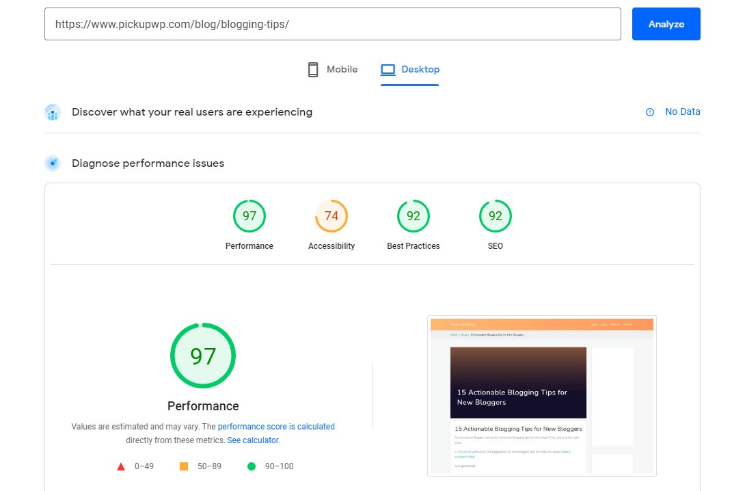This screenshot has width=745, height=491.
Task: Select the Desktop tab
Action: click(x=409, y=69)
